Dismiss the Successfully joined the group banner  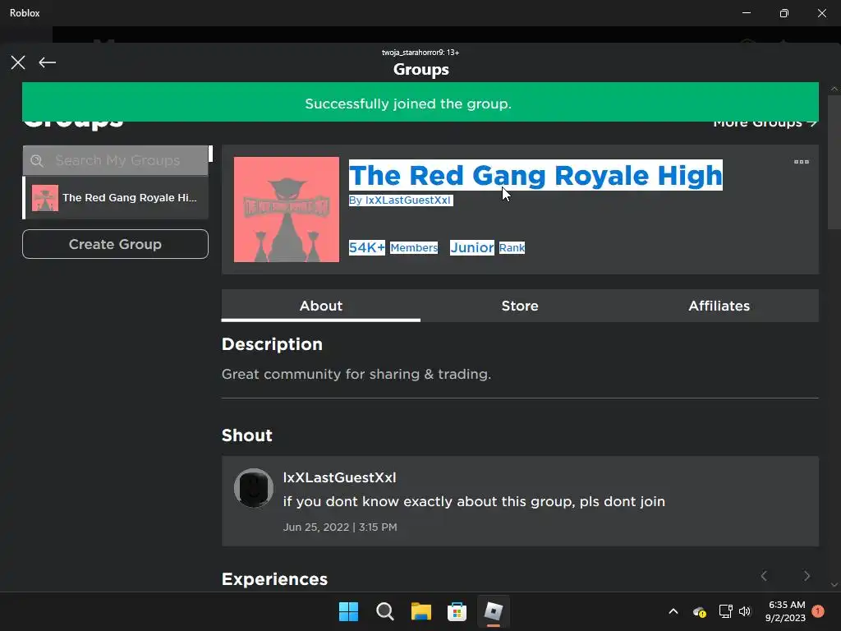tap(420, 102)
